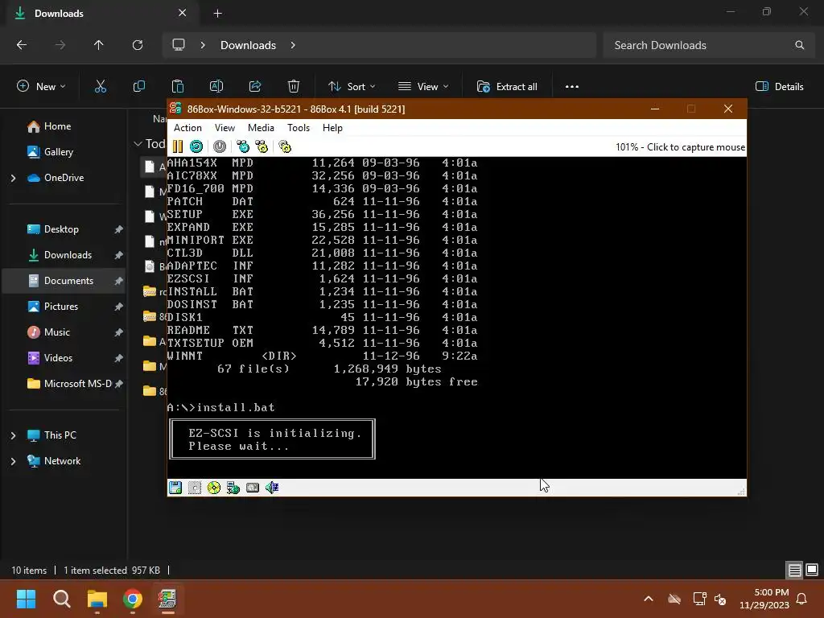Open Pictures in navigation pane
Viewport: 824px width, 618px height.
tap(66, 307)
